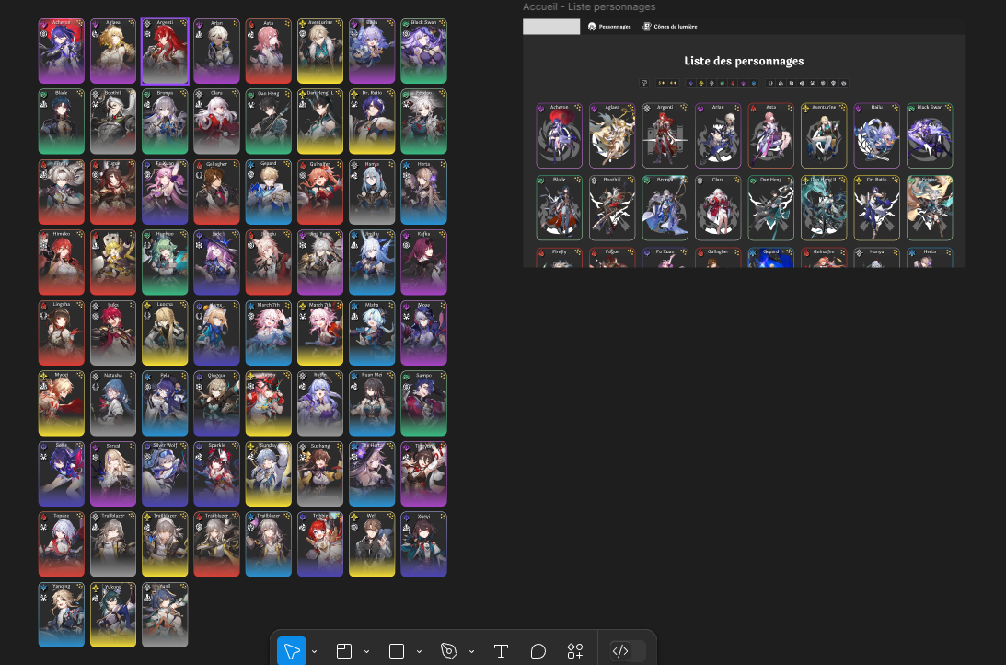Click the funnel filter icon below the heading
The height and width of the screenshot is (665, 1006).
pos(644,83)
